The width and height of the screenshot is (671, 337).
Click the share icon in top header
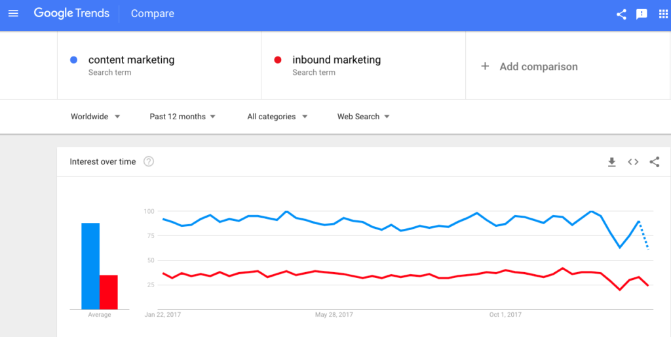[621, 14]
